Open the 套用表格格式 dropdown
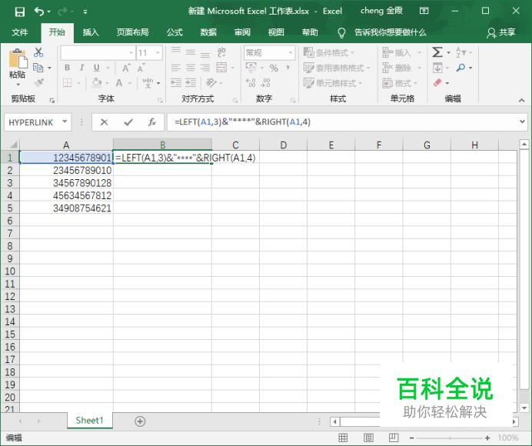This screenshot has width=532, height=446. click(x=336, y=68)
